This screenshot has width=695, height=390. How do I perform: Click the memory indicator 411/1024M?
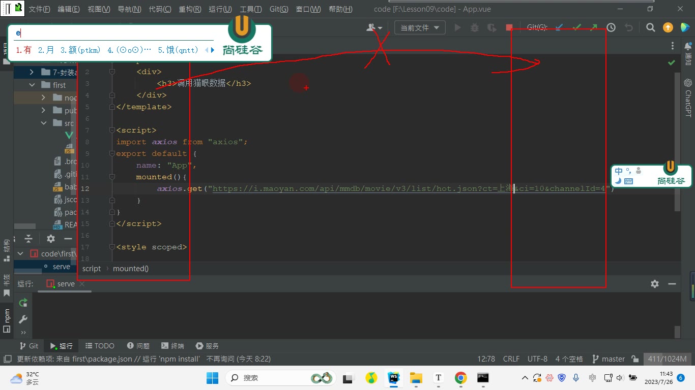pyautogui.click(x=667, y=359)
